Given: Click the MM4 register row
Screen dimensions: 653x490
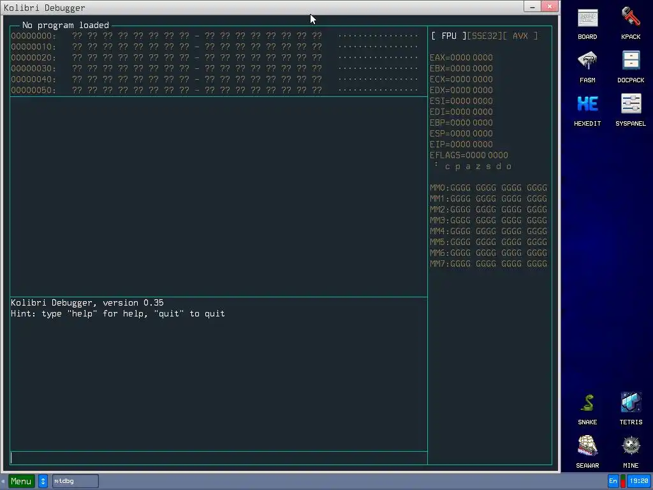Looking at the screenshot, I should 488,231.
